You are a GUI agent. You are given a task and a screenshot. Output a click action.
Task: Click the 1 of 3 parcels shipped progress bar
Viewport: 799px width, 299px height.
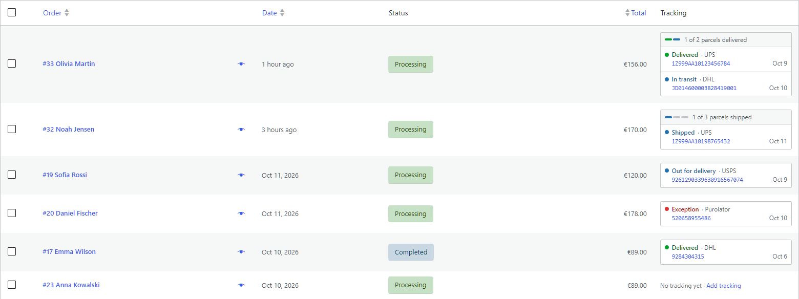coord(677,117)
